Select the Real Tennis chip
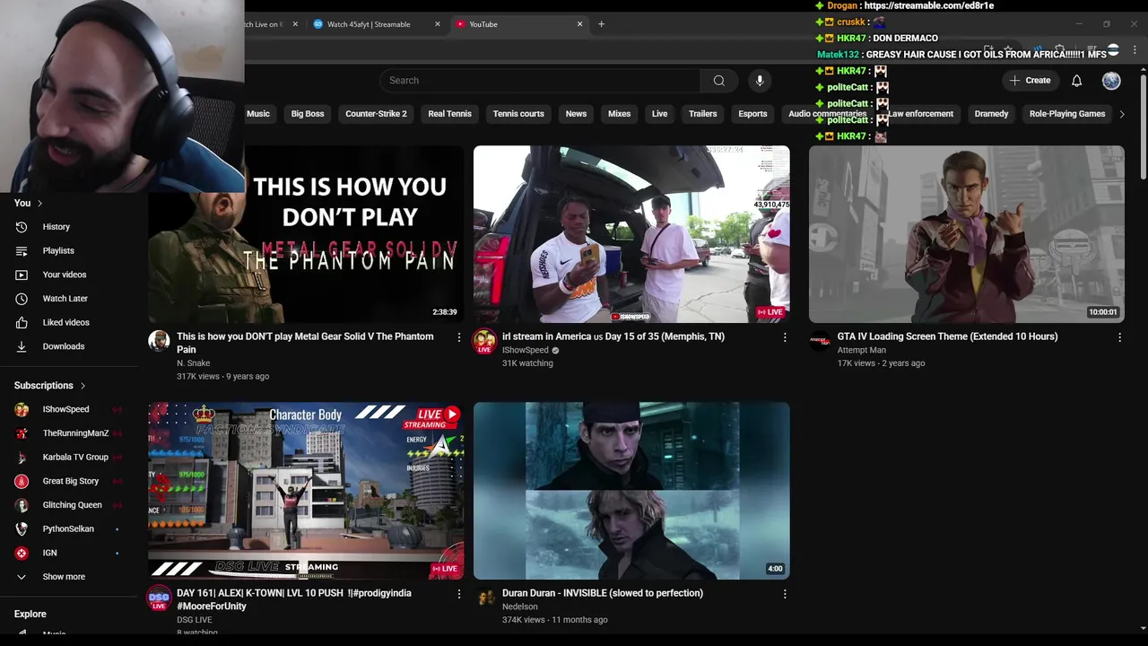The width and height of the screenshot is (1148, 646). [x=449, y=114]
